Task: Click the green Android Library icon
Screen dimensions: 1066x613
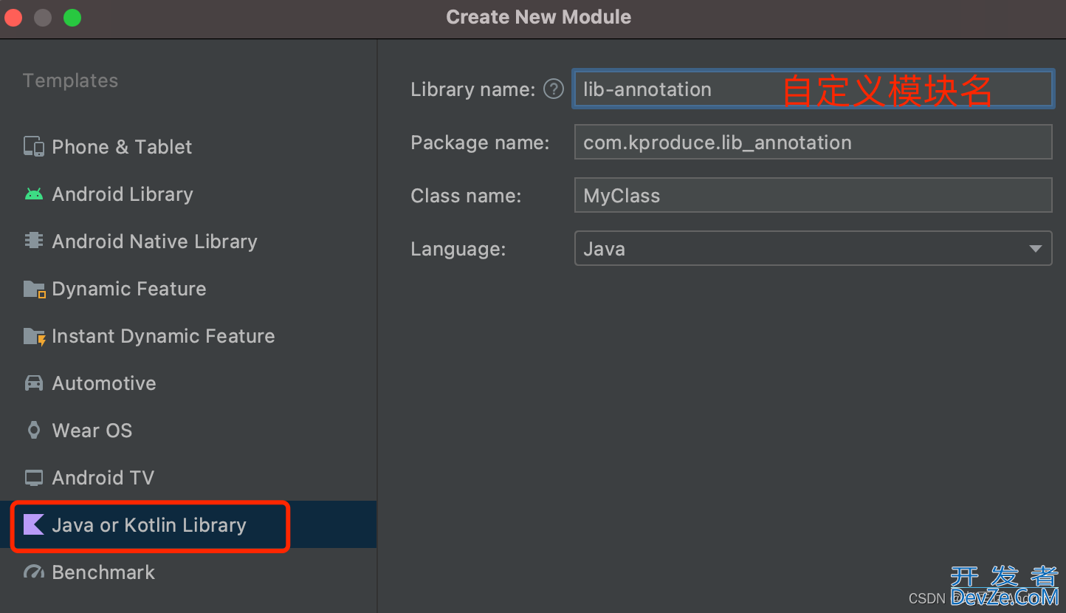Action: pos(34,194)
